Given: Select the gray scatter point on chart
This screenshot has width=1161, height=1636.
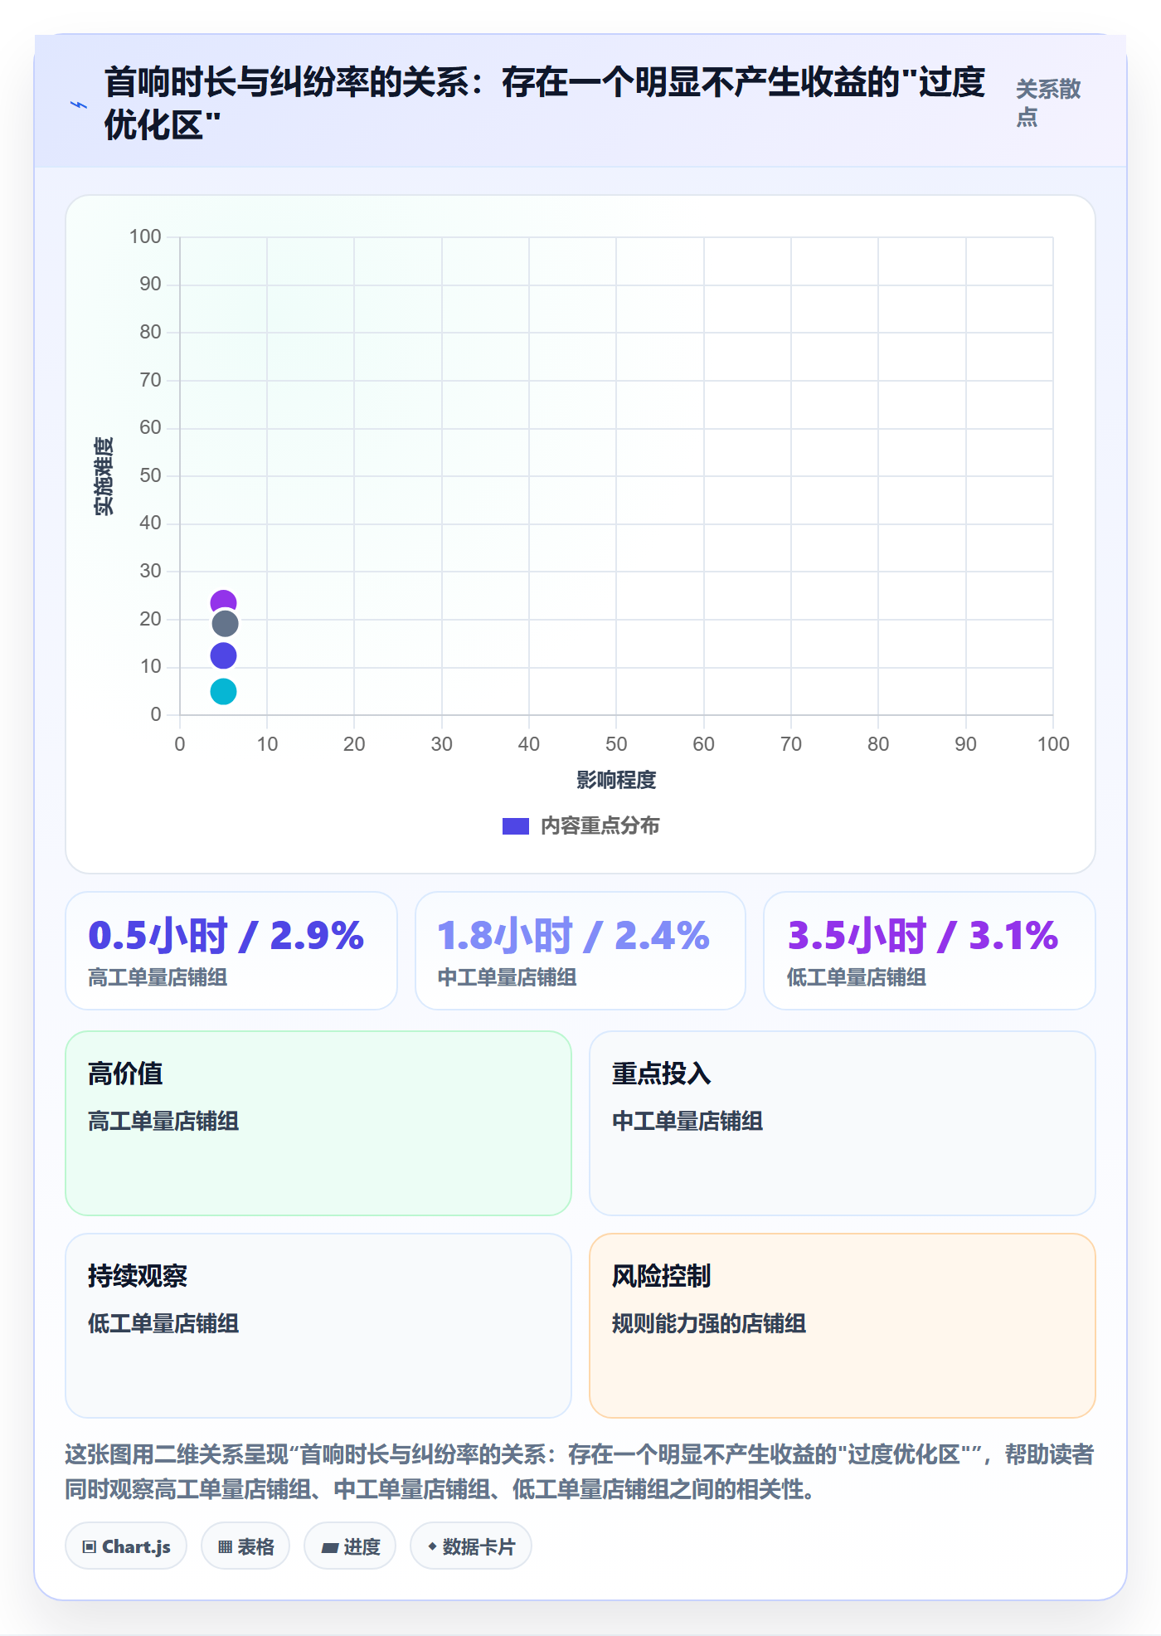Looking at the screenshot, I should pos(225,624).
